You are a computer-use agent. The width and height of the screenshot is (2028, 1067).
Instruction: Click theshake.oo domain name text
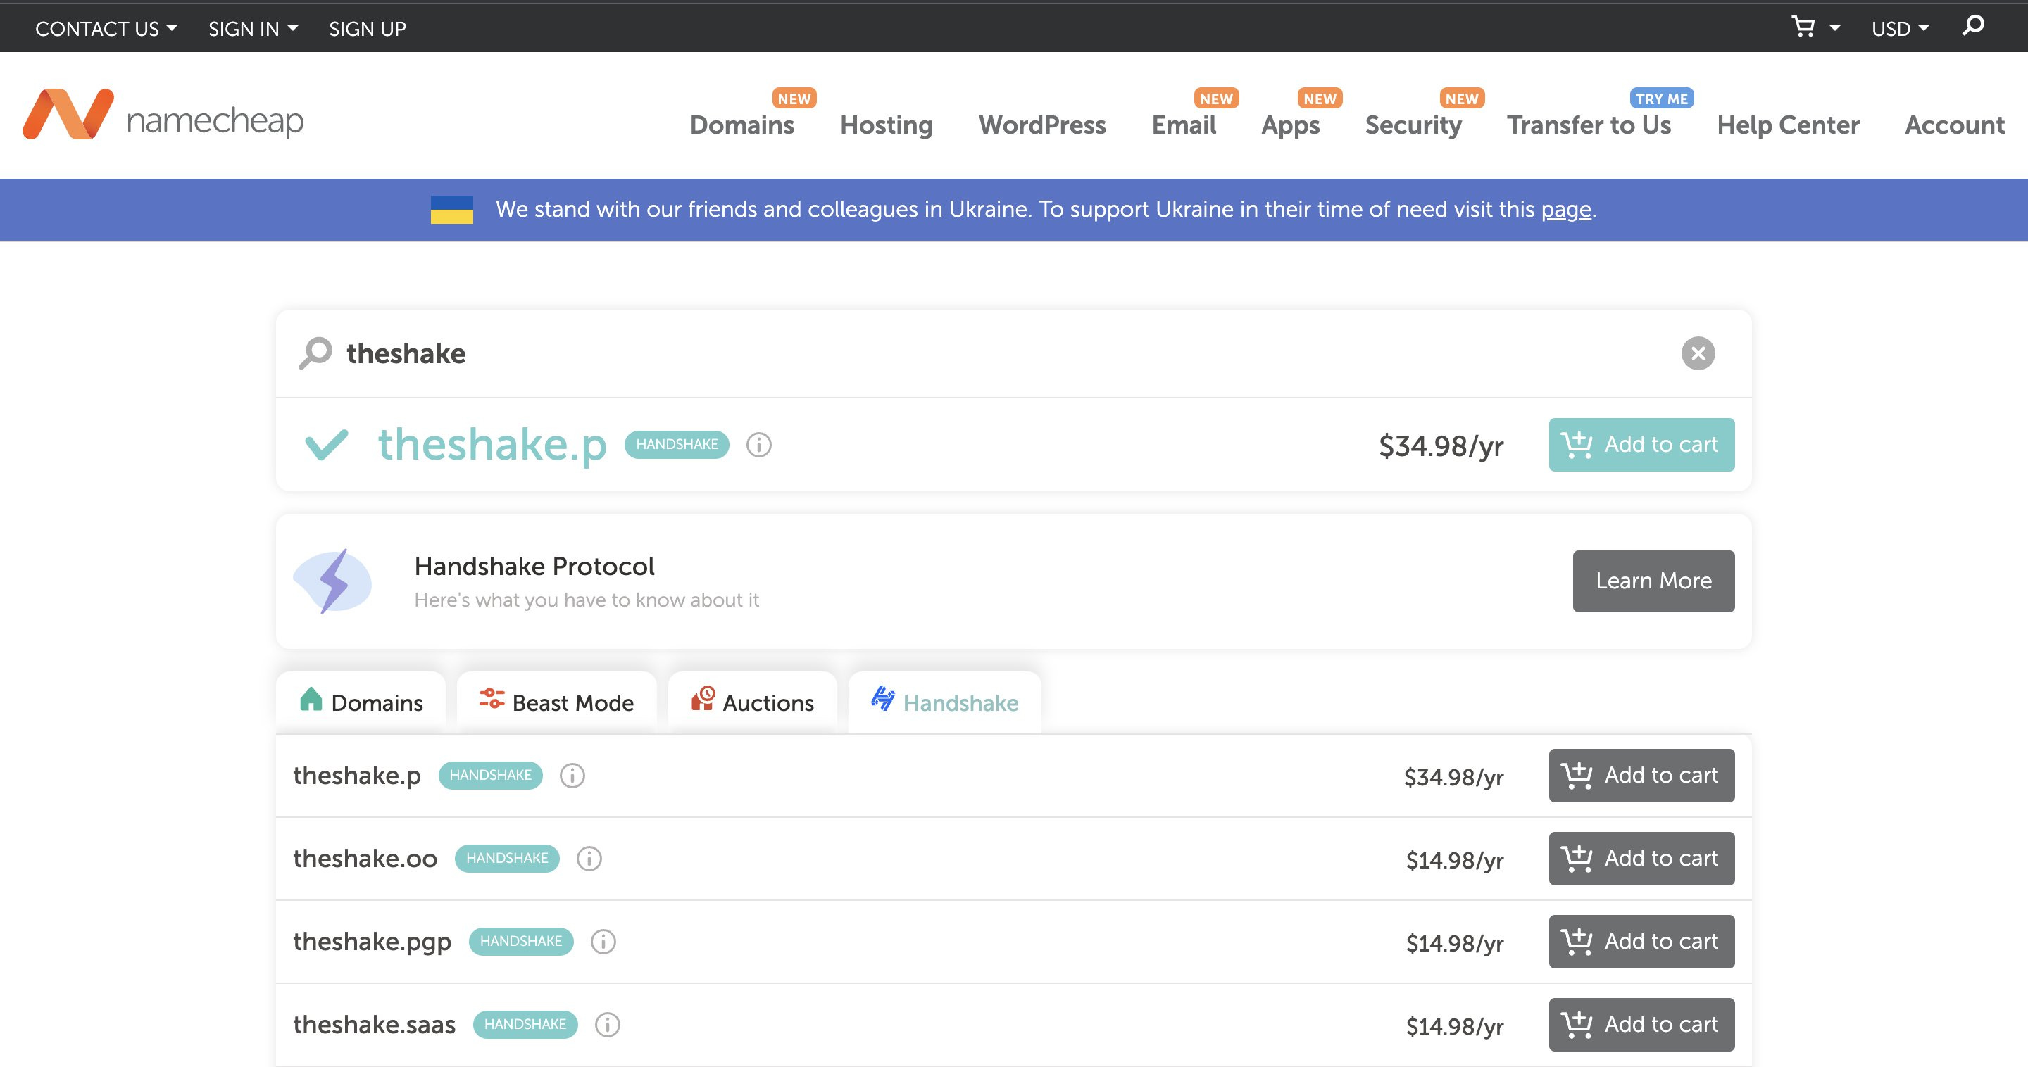365,859
